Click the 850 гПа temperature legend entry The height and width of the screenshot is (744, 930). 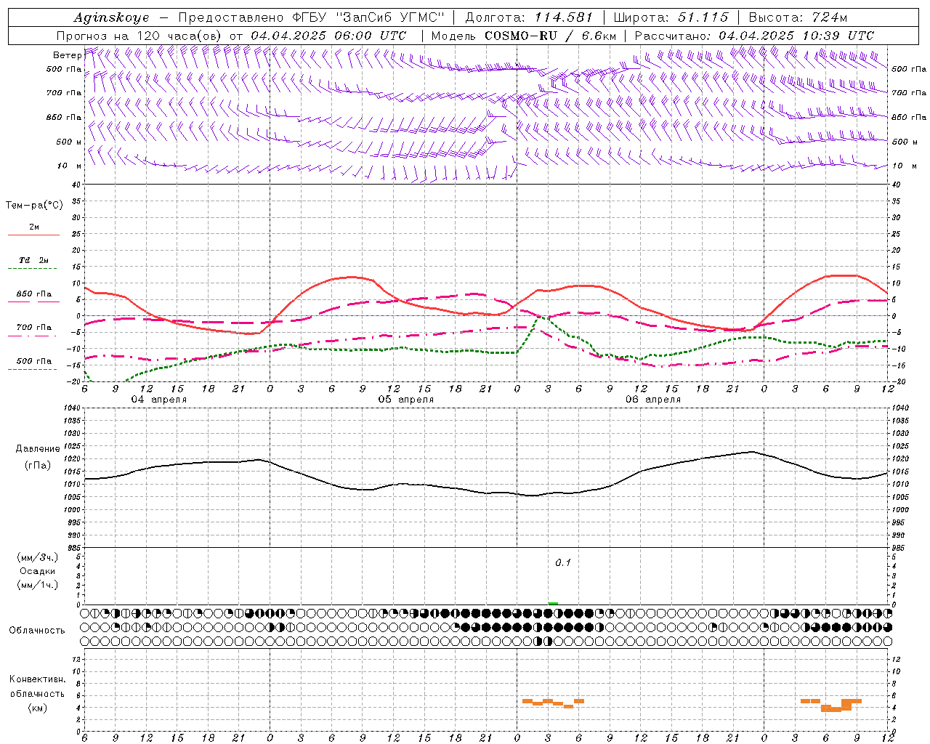[33, 294]
